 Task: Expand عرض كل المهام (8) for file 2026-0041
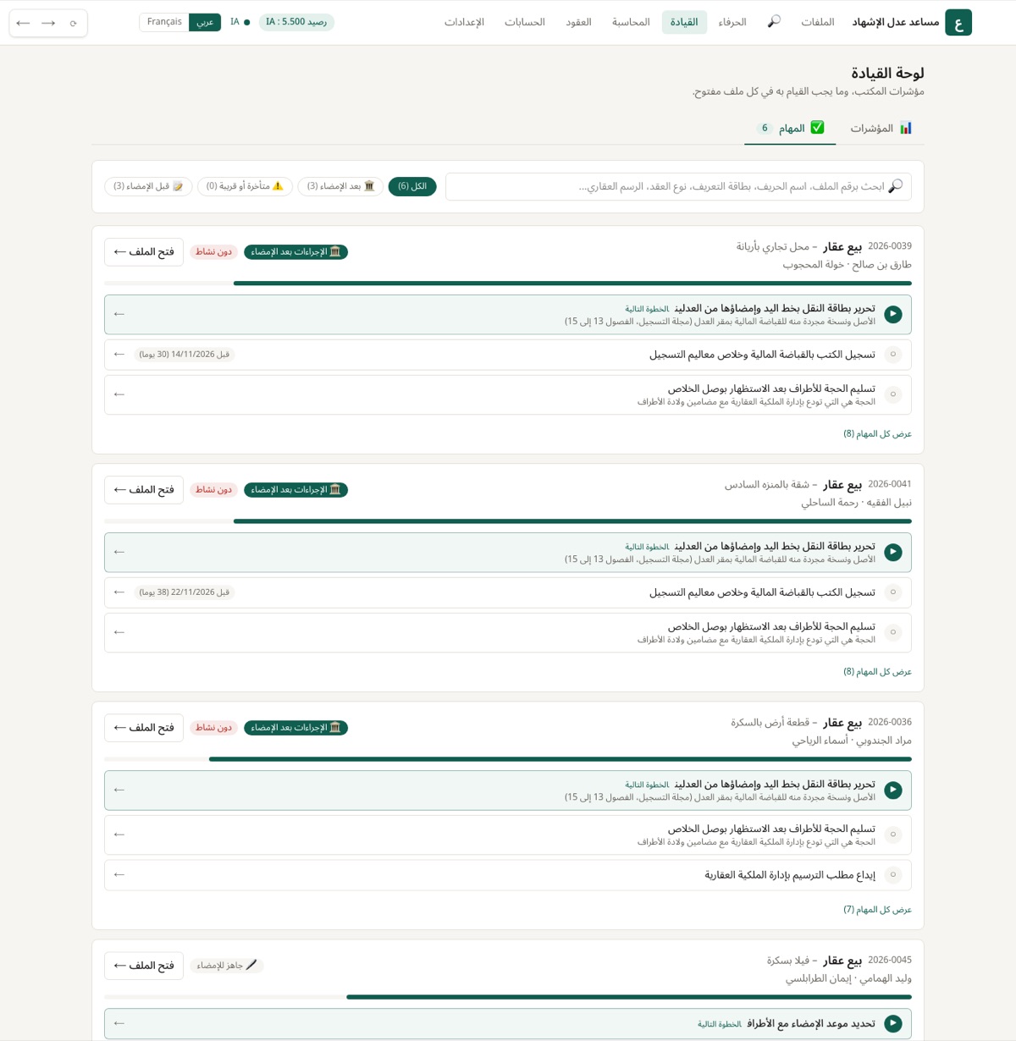pos(877,672)
